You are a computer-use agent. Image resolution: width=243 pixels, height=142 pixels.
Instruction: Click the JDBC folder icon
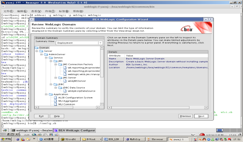(x=55, y=84)
